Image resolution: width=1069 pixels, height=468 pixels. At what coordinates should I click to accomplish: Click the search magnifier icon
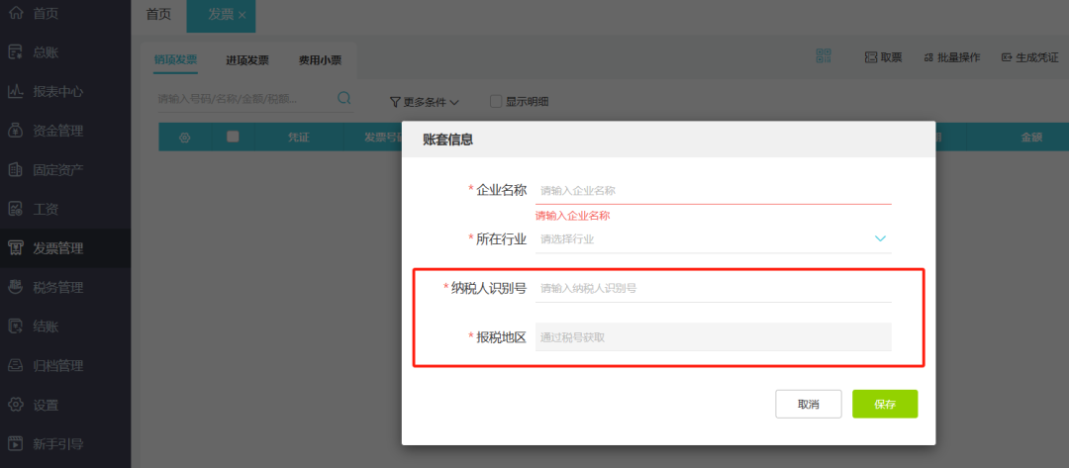(344, 98)
